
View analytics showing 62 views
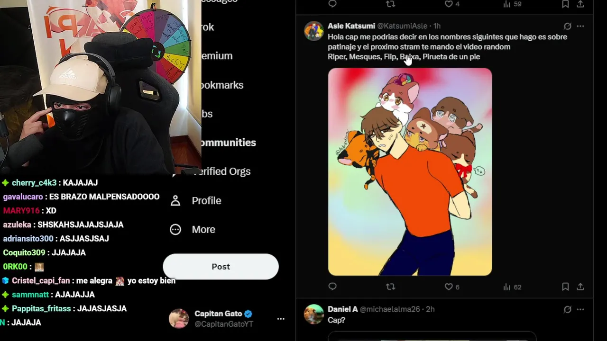pyautogui.click(x=512, y=287)
